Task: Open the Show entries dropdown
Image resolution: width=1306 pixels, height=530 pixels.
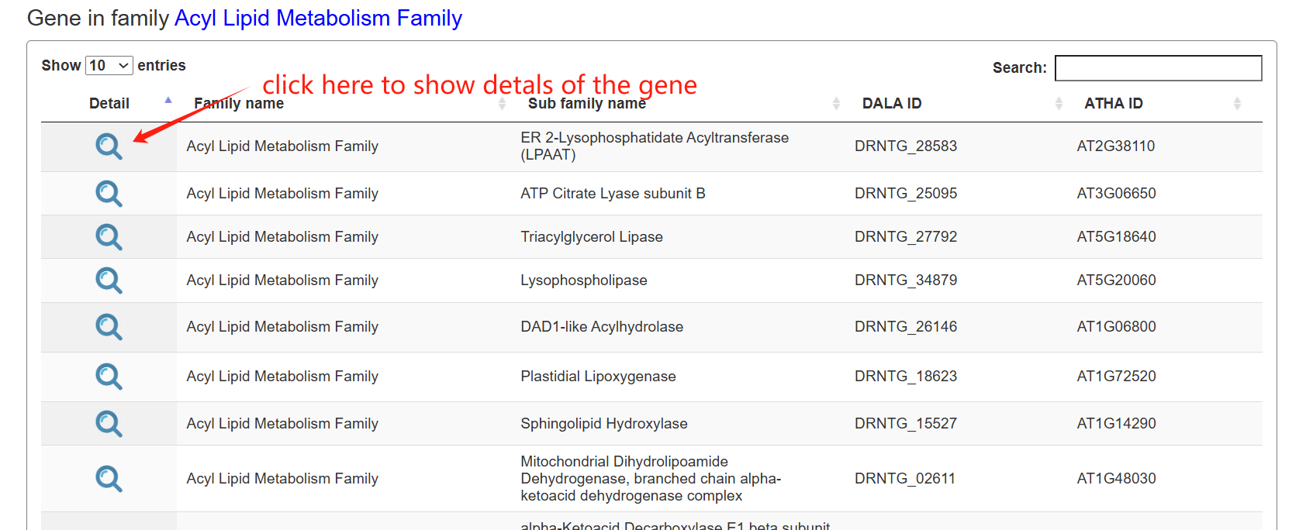Action: click(109, 66)
